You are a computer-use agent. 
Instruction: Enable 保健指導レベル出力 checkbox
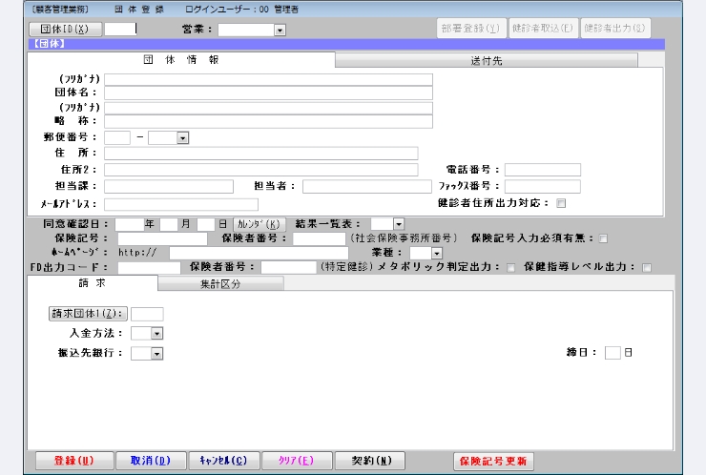pos(647,268)
